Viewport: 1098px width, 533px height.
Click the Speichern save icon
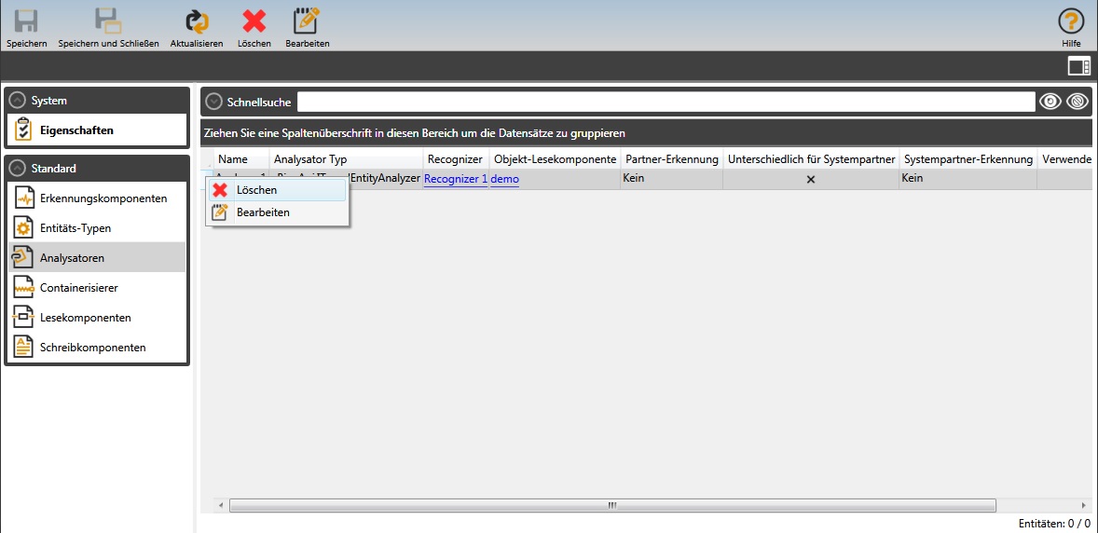tap(26, 22)
